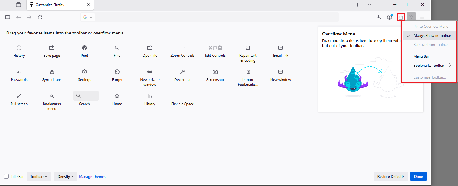Toggle the sidebar icon in toolbar

8,17
